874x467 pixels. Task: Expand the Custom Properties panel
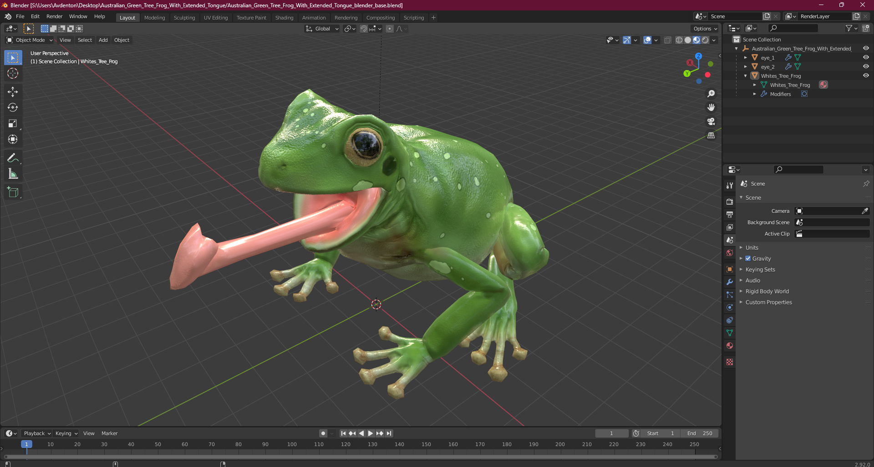coord(768,302)
